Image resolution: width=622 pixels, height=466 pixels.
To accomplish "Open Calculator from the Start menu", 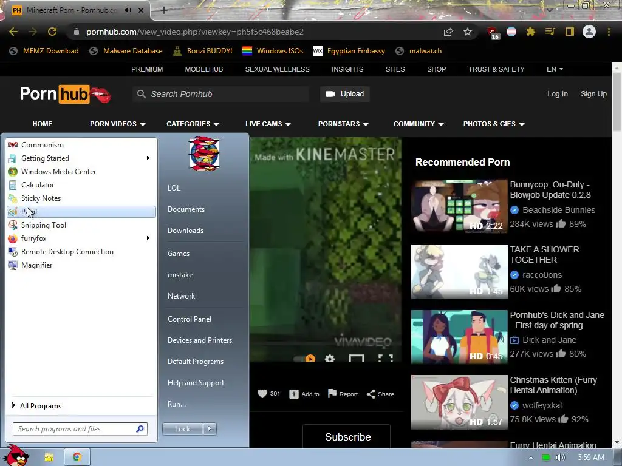I will click(81, 185).
